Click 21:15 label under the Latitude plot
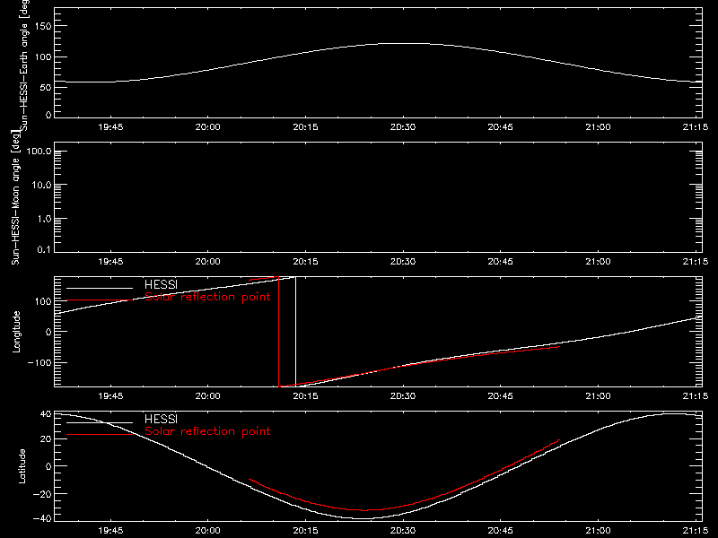 click(x=695, y=531)
